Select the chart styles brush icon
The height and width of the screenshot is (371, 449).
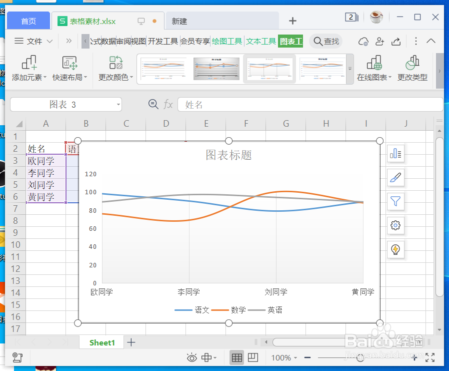coord(395,178)
